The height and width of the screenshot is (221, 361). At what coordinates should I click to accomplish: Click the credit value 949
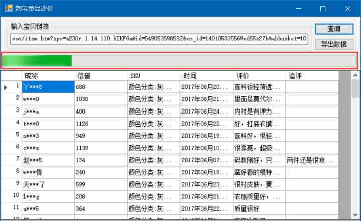pos(101,136)
